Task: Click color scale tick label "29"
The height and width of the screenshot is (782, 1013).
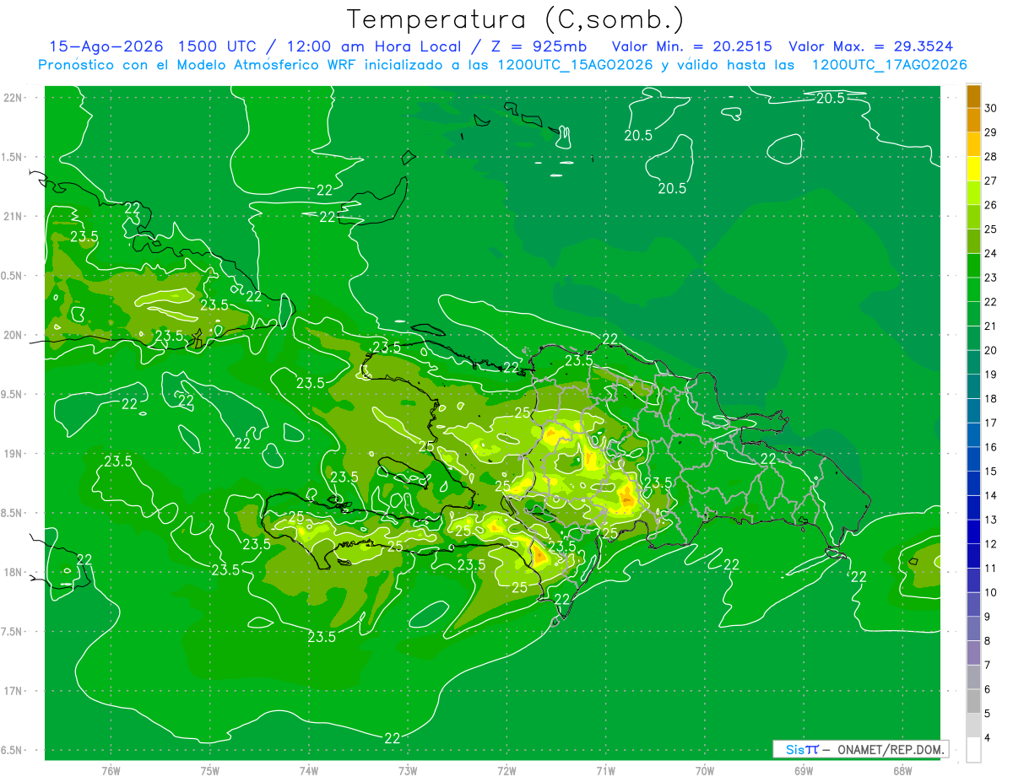Action: coord(991,132)
